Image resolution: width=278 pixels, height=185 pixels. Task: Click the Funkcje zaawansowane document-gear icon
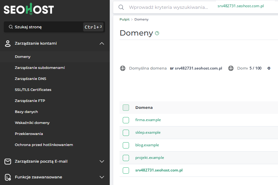tap(8, 177)
